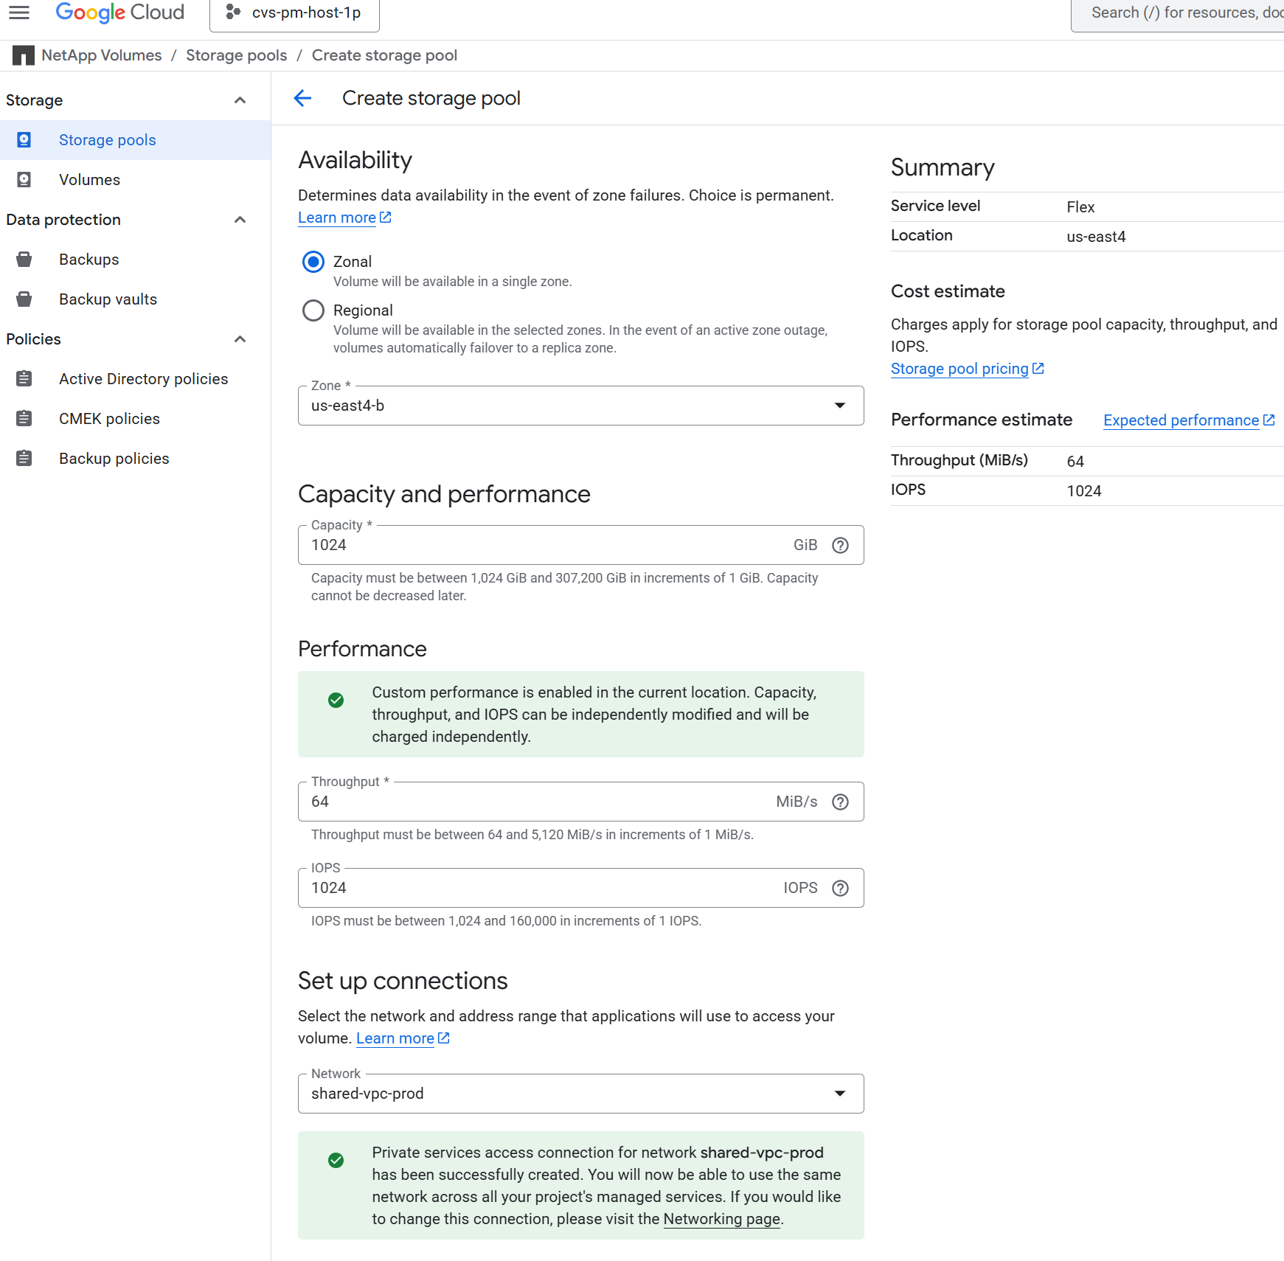Click the IOPS field help icon
Screen dimensions: 1284x1261
840,888
